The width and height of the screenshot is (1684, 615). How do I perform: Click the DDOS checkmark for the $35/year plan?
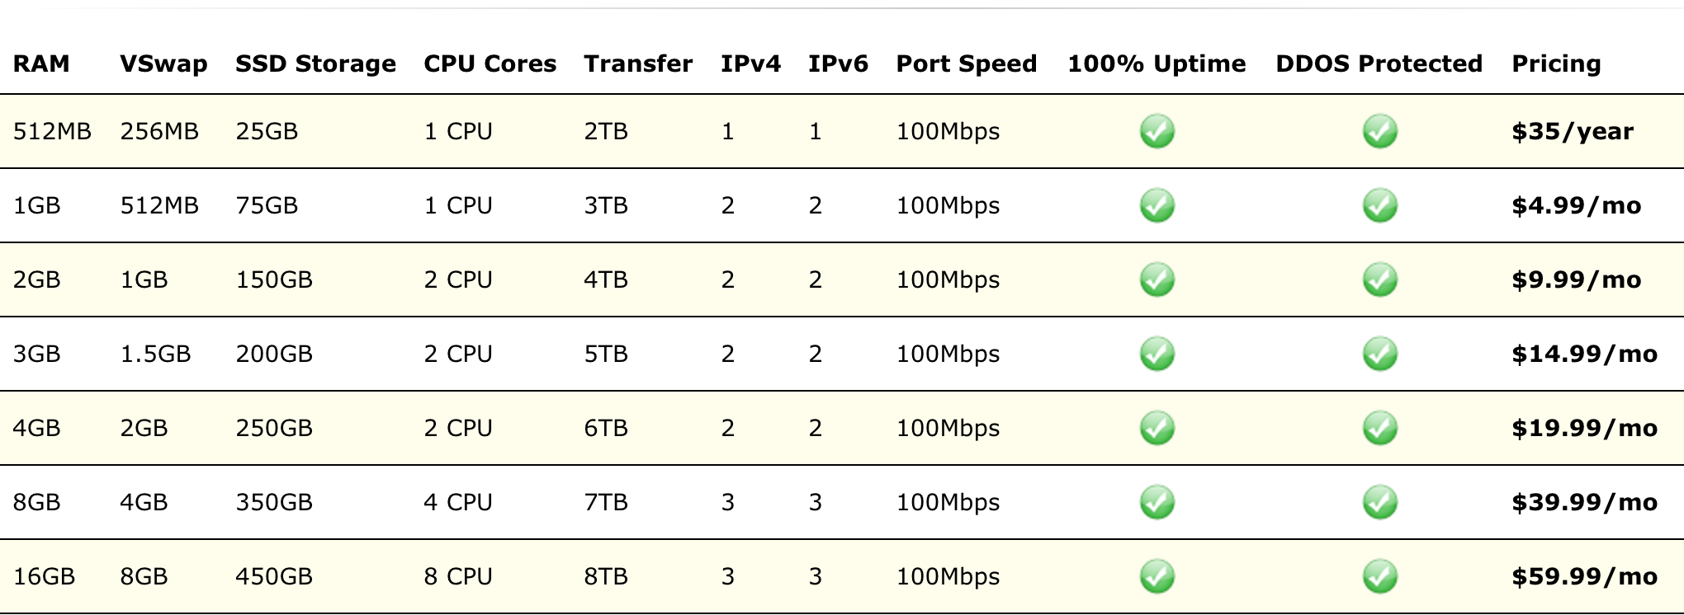tap(1379, 131)
